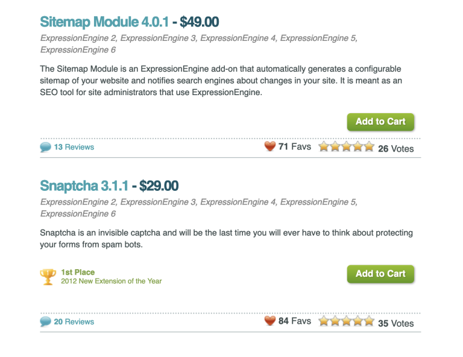Click the 26 Votes count

(396, 149)
